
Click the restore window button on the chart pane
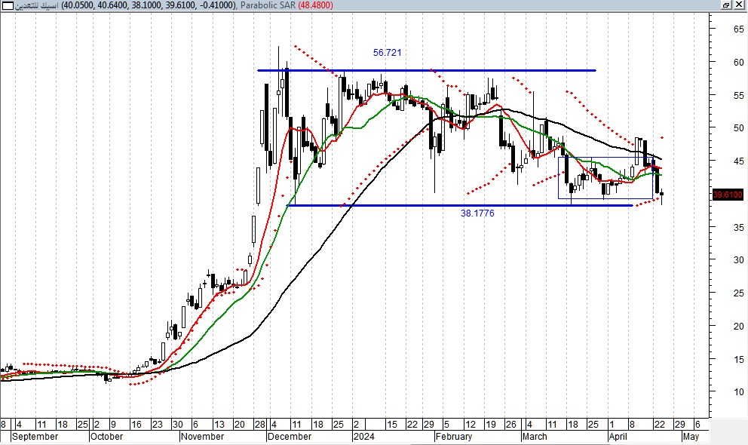[x=726, y=5]
